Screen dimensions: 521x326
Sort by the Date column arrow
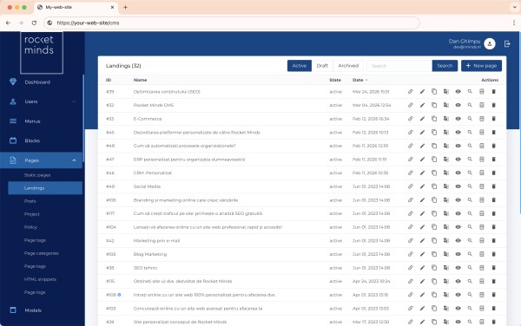pyautogui.click(x=366, y=80)
